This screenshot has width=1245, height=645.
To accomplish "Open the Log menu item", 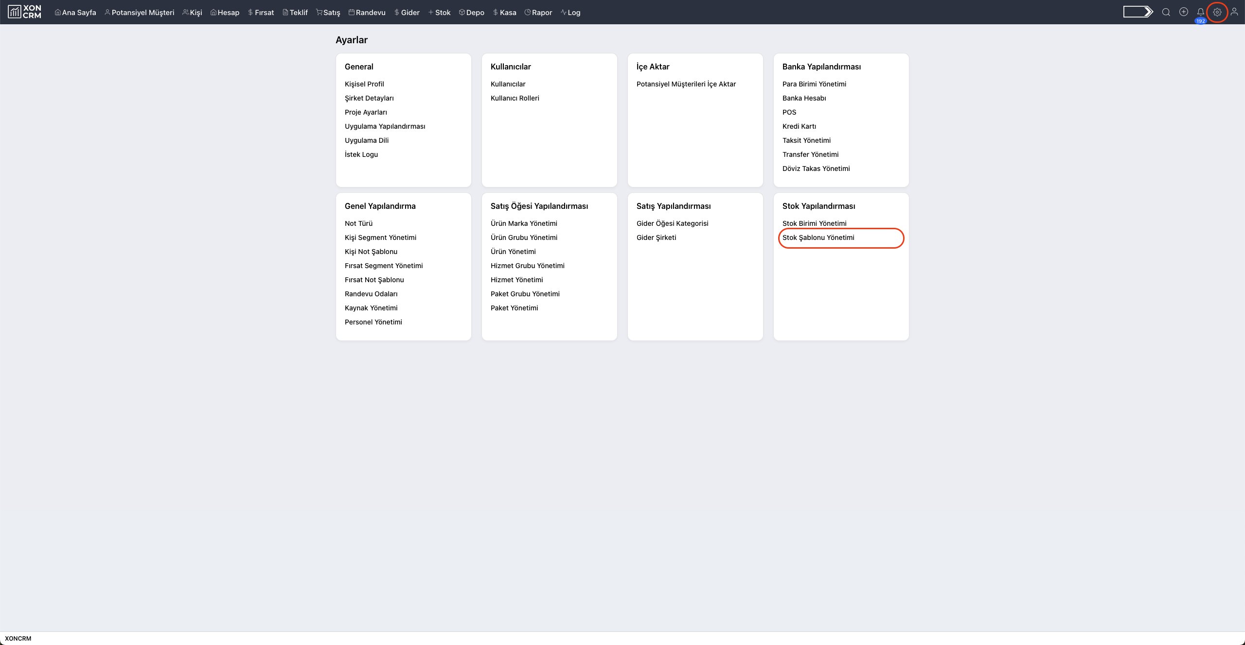I will click(570, 13).
